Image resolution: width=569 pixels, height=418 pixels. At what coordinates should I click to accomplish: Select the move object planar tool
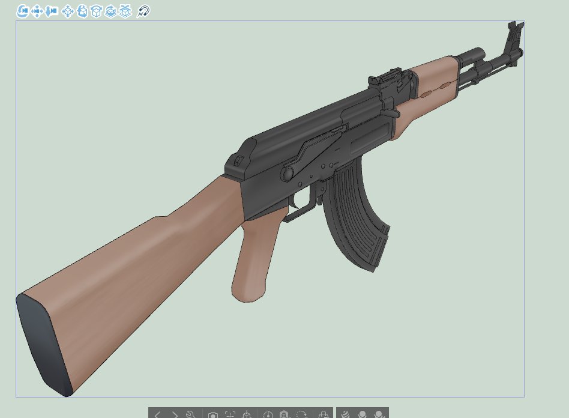[68, 11]
